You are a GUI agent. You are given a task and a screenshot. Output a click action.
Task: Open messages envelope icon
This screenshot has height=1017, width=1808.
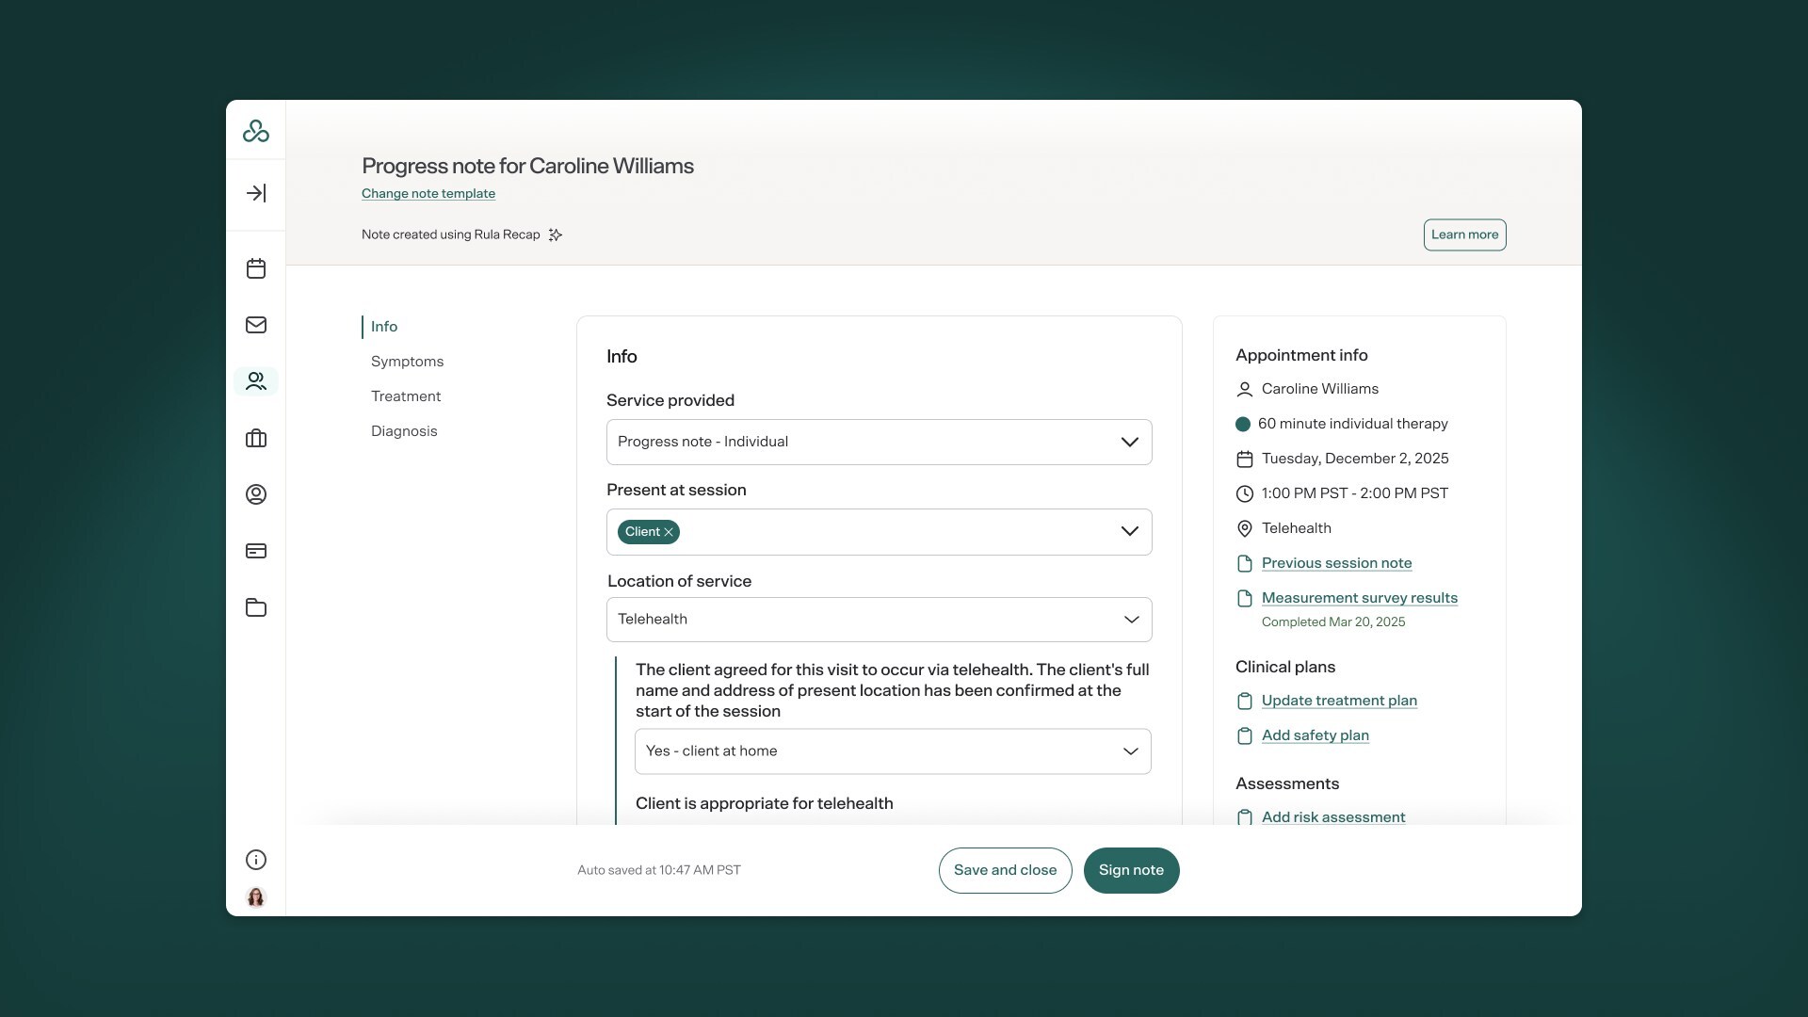pos(255,325)
